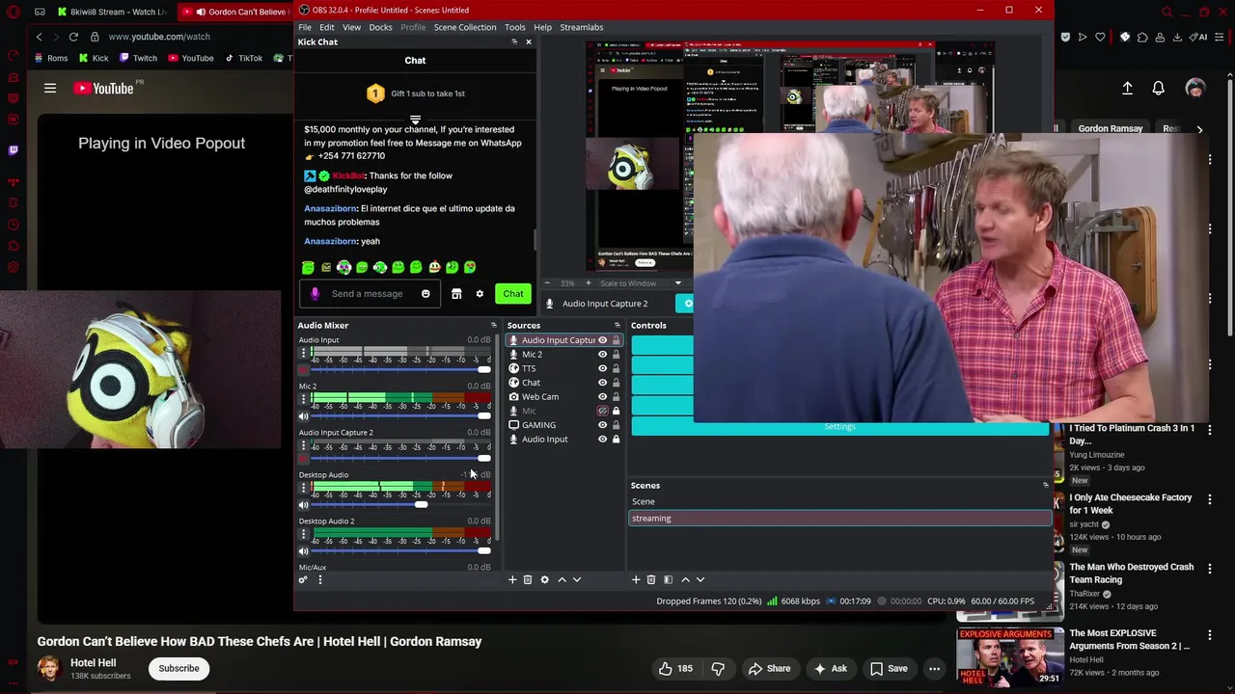The image size is (1235, 694).
Task: Open more actions menu under video
Action: [934, 668]
